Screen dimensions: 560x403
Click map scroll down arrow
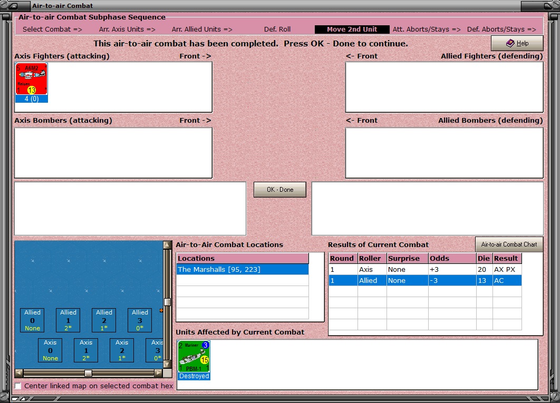point(167,365)
